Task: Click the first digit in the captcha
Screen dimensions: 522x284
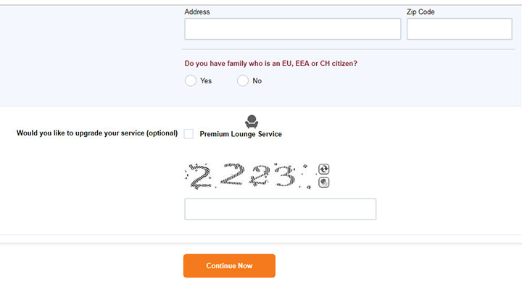Action: 200,176
